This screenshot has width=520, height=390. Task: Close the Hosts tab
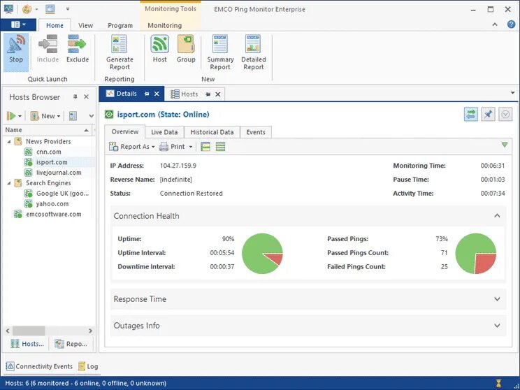click(x=218, y=94)
